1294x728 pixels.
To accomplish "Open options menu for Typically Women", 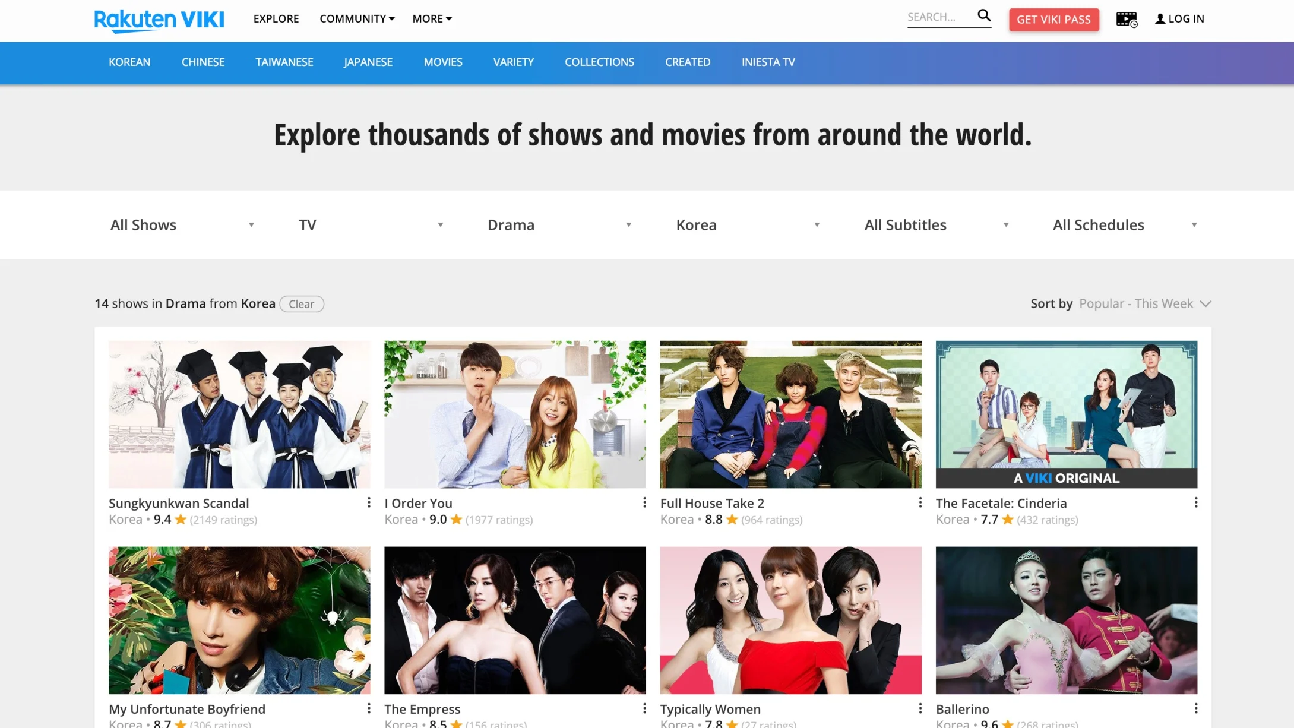I will (x=920, y=708).
